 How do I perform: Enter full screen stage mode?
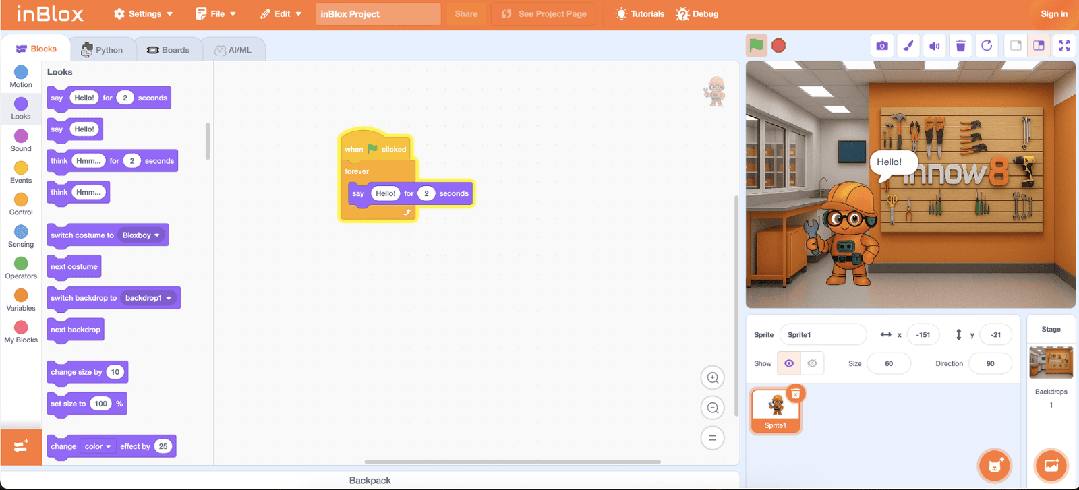1064,46
